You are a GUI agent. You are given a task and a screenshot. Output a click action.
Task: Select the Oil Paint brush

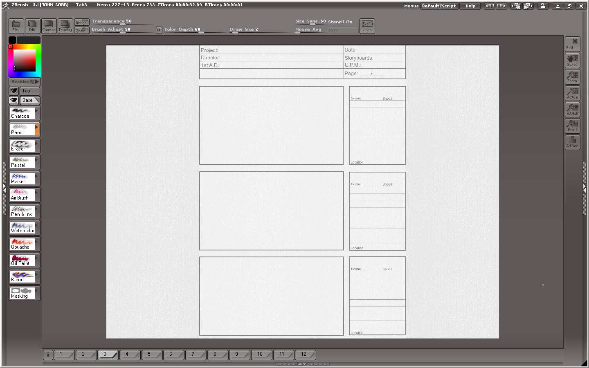point(22,260)
